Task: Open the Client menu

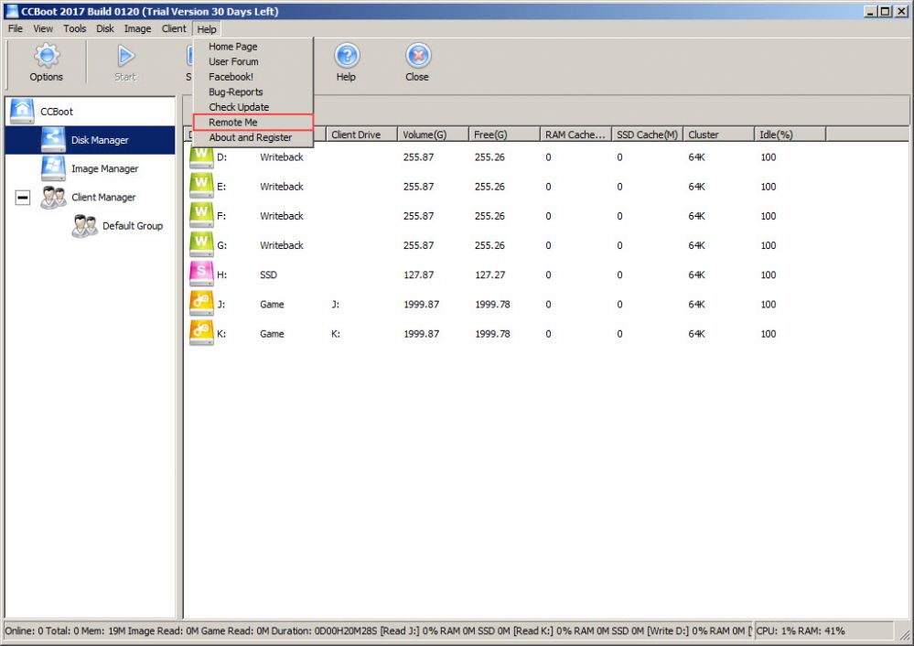Action: (174, 28)
